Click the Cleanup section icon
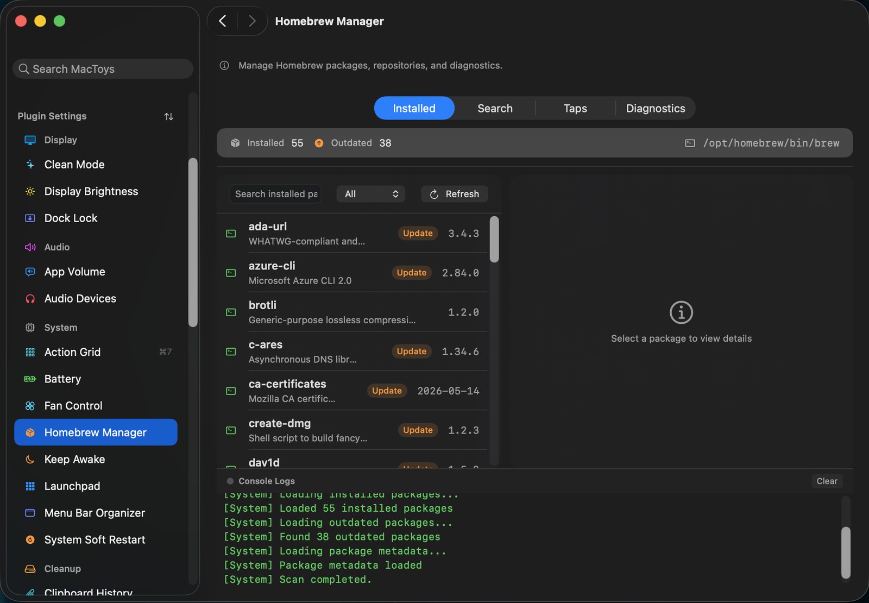 [30, 569]
